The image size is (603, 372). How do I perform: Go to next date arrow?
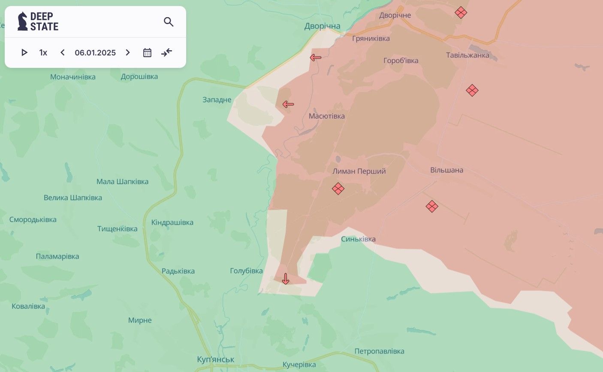[x=127, y=52]
